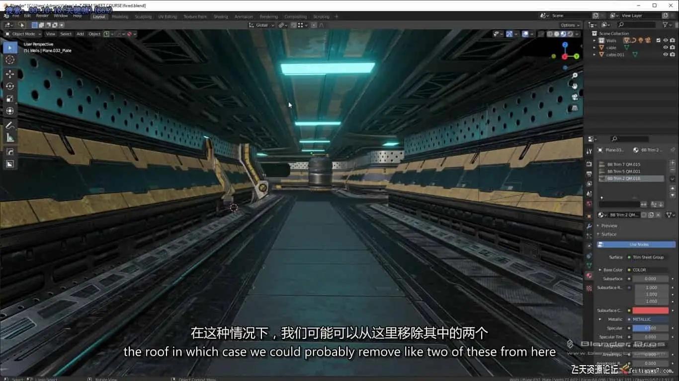Viewport: 679px width, 381px height.
Task: Open the Options dropdown
Action: point(570,25)
